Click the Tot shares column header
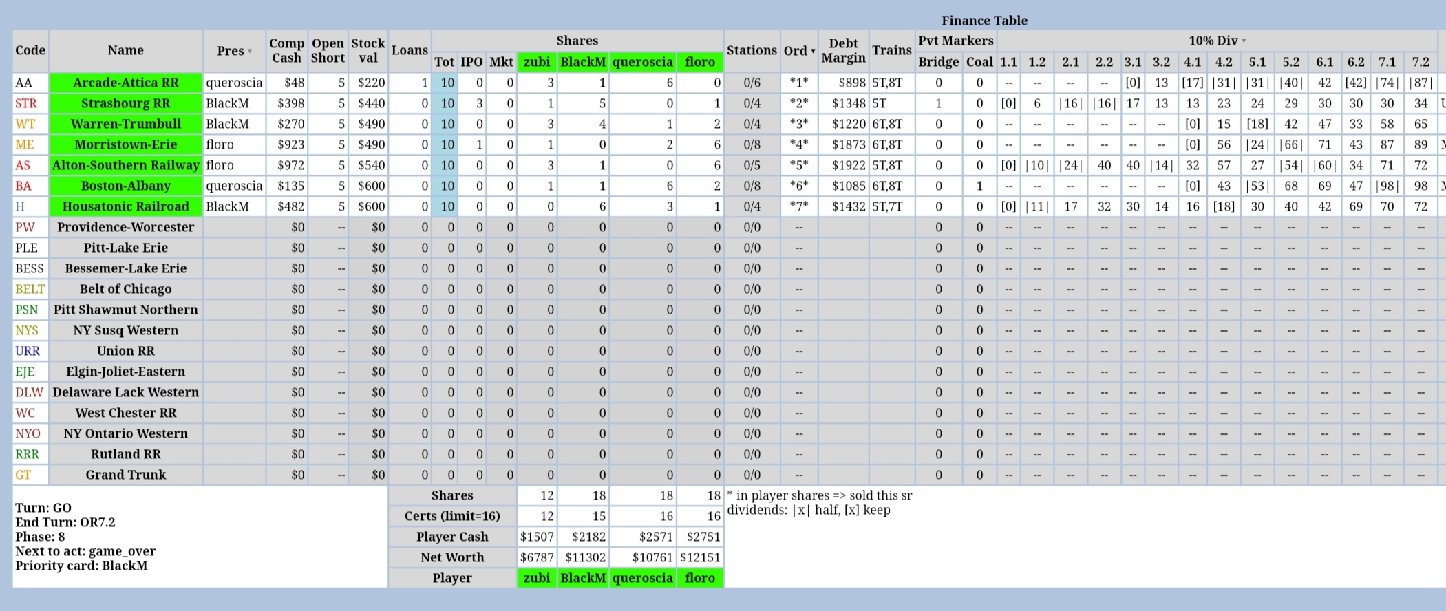Screen dimensions: 1446x611 point(445,62)
